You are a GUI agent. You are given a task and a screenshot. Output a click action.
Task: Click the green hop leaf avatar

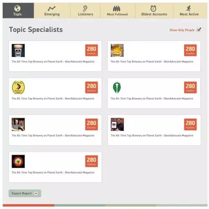pos(117,87)
